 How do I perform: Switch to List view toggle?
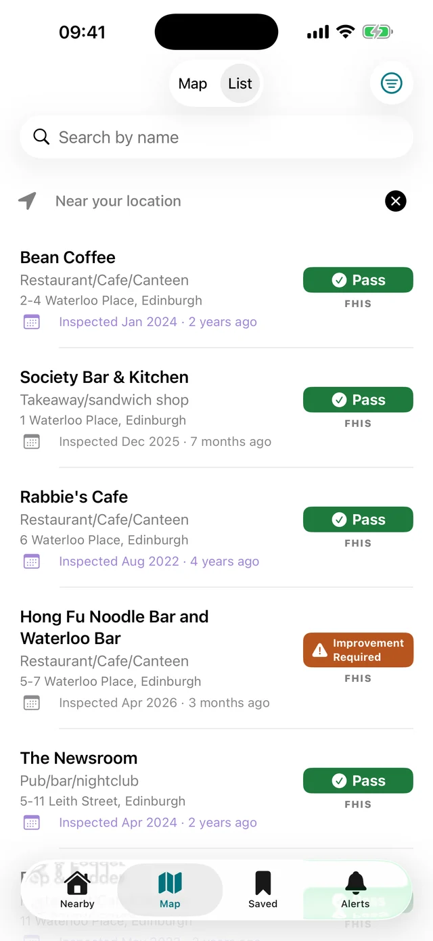pyautogui.click(x=240, y=84)
